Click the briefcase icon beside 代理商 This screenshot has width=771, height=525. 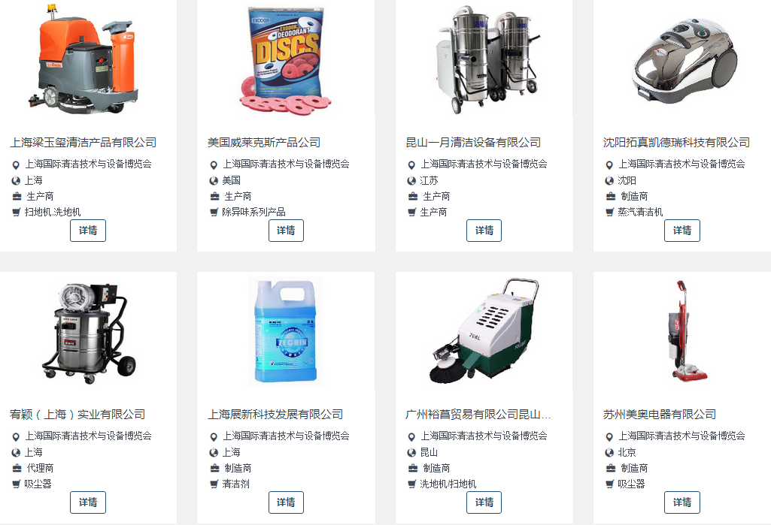tap(17, 468)
